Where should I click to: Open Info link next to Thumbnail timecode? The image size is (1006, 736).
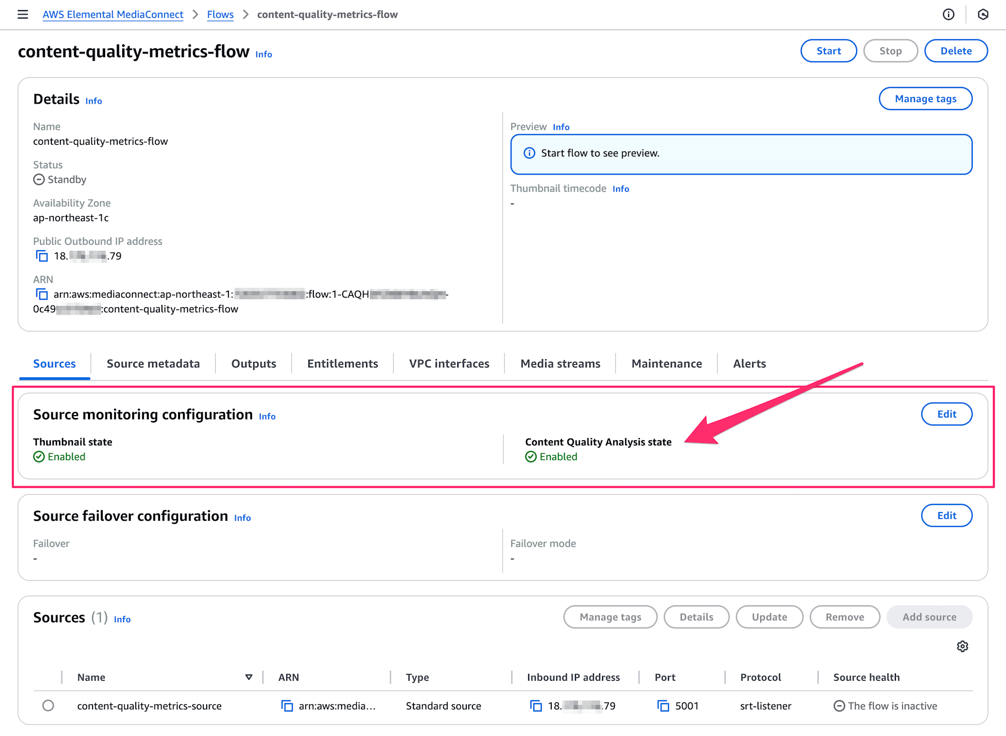pyautogui.click(x=621, y=189)
